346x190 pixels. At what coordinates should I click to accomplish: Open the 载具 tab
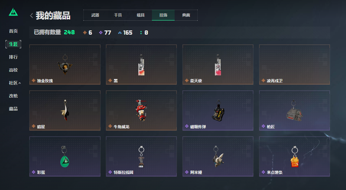[x=141, y=15]
